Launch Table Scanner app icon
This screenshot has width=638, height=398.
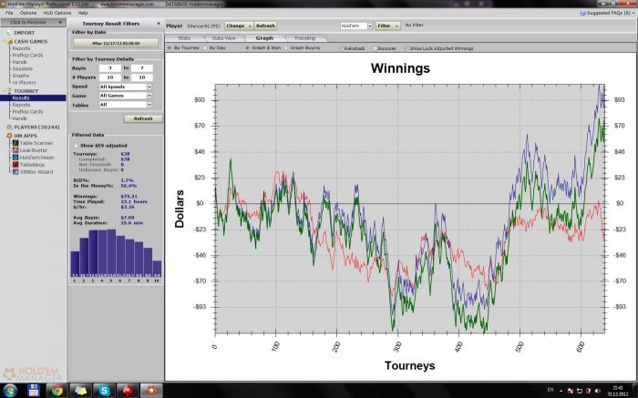(x=15, y=143)
